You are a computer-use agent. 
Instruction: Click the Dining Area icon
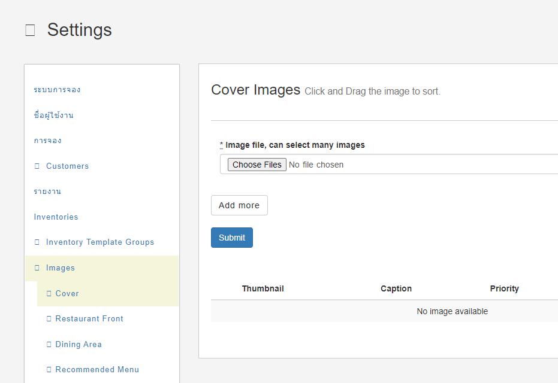[49, 345]
